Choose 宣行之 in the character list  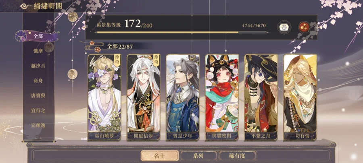pos(38,110)
